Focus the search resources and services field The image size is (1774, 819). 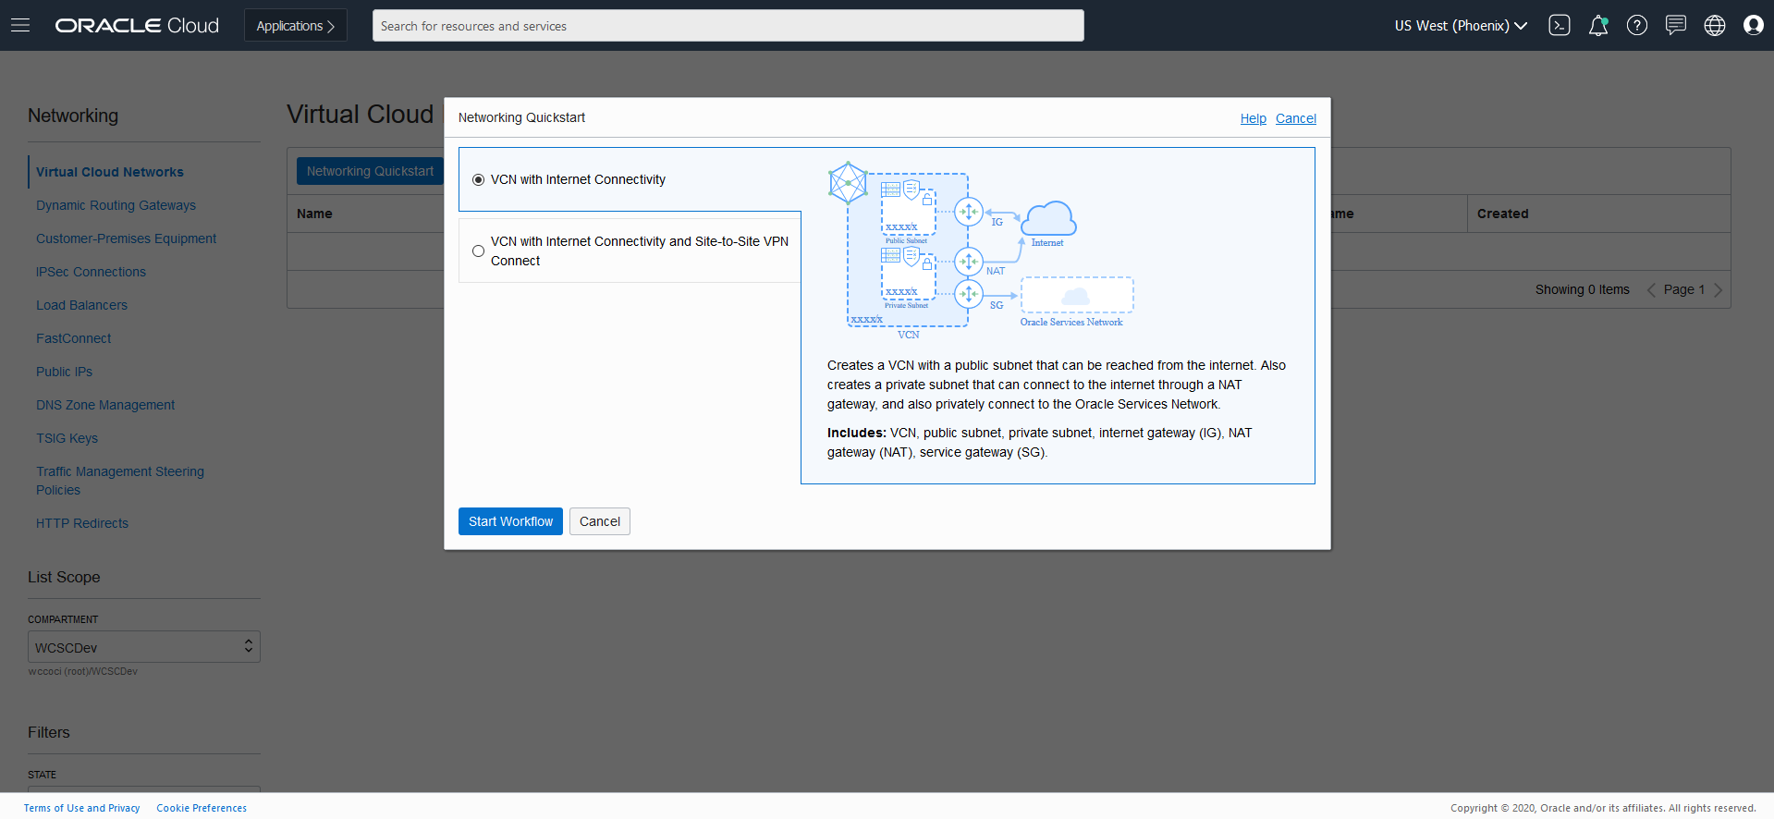[728, 26]
